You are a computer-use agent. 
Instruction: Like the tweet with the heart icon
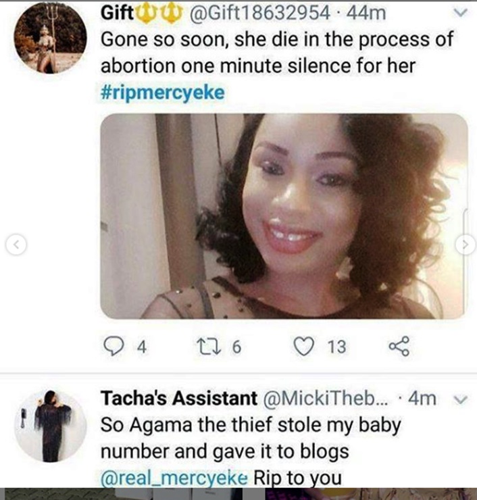coord(303,347)
